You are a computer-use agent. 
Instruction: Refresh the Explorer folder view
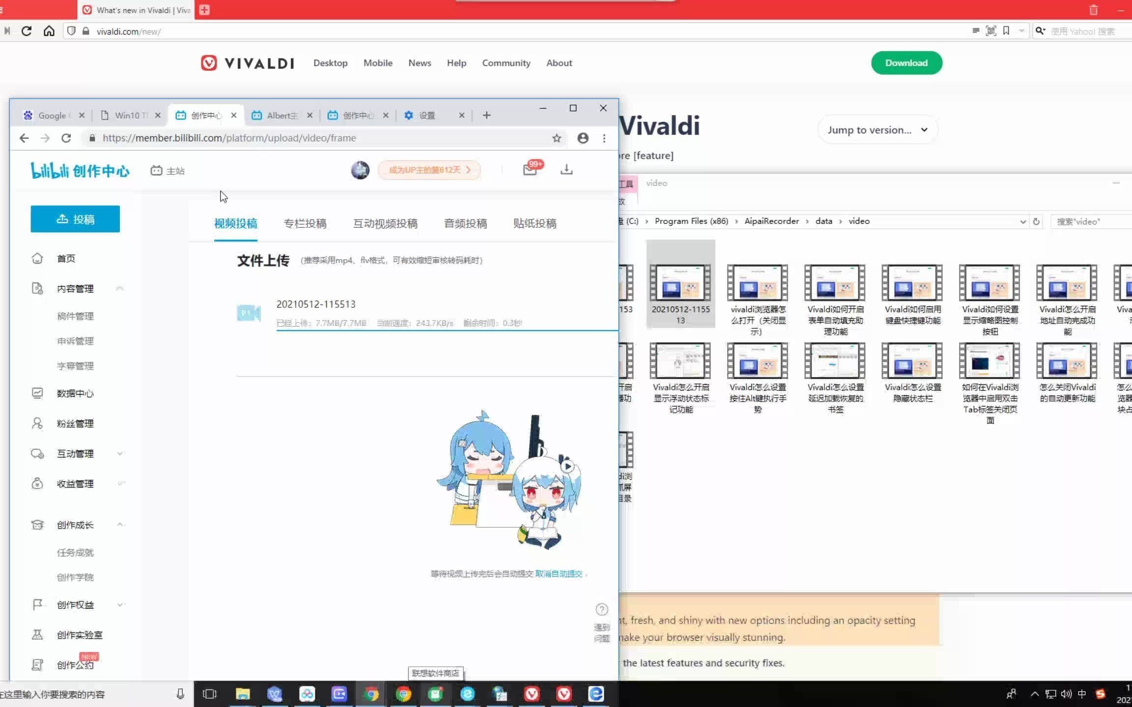click(x=1036, y=221)
